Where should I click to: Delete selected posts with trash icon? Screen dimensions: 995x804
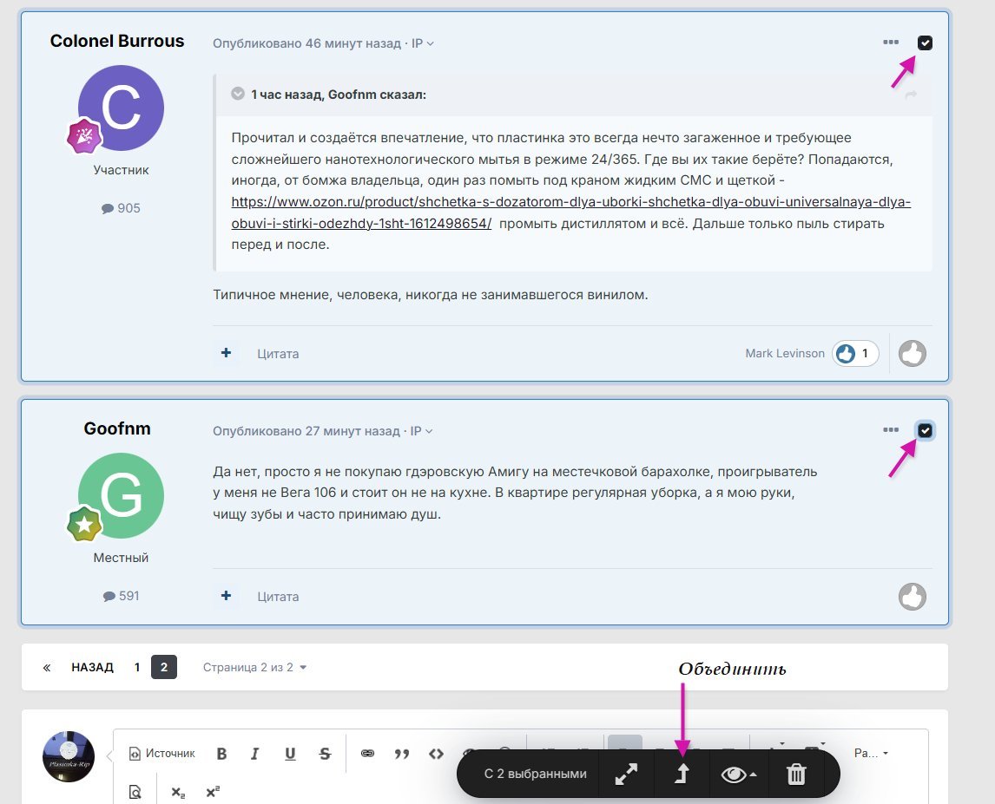click(x=796, y=775)
